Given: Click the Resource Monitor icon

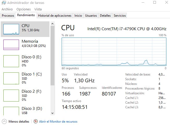Looking at the screenshot, I should tap(36, 121).
